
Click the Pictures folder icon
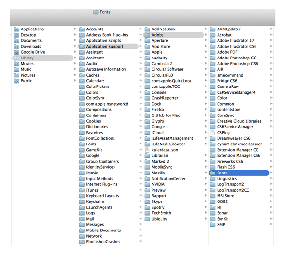pos(17,75)
